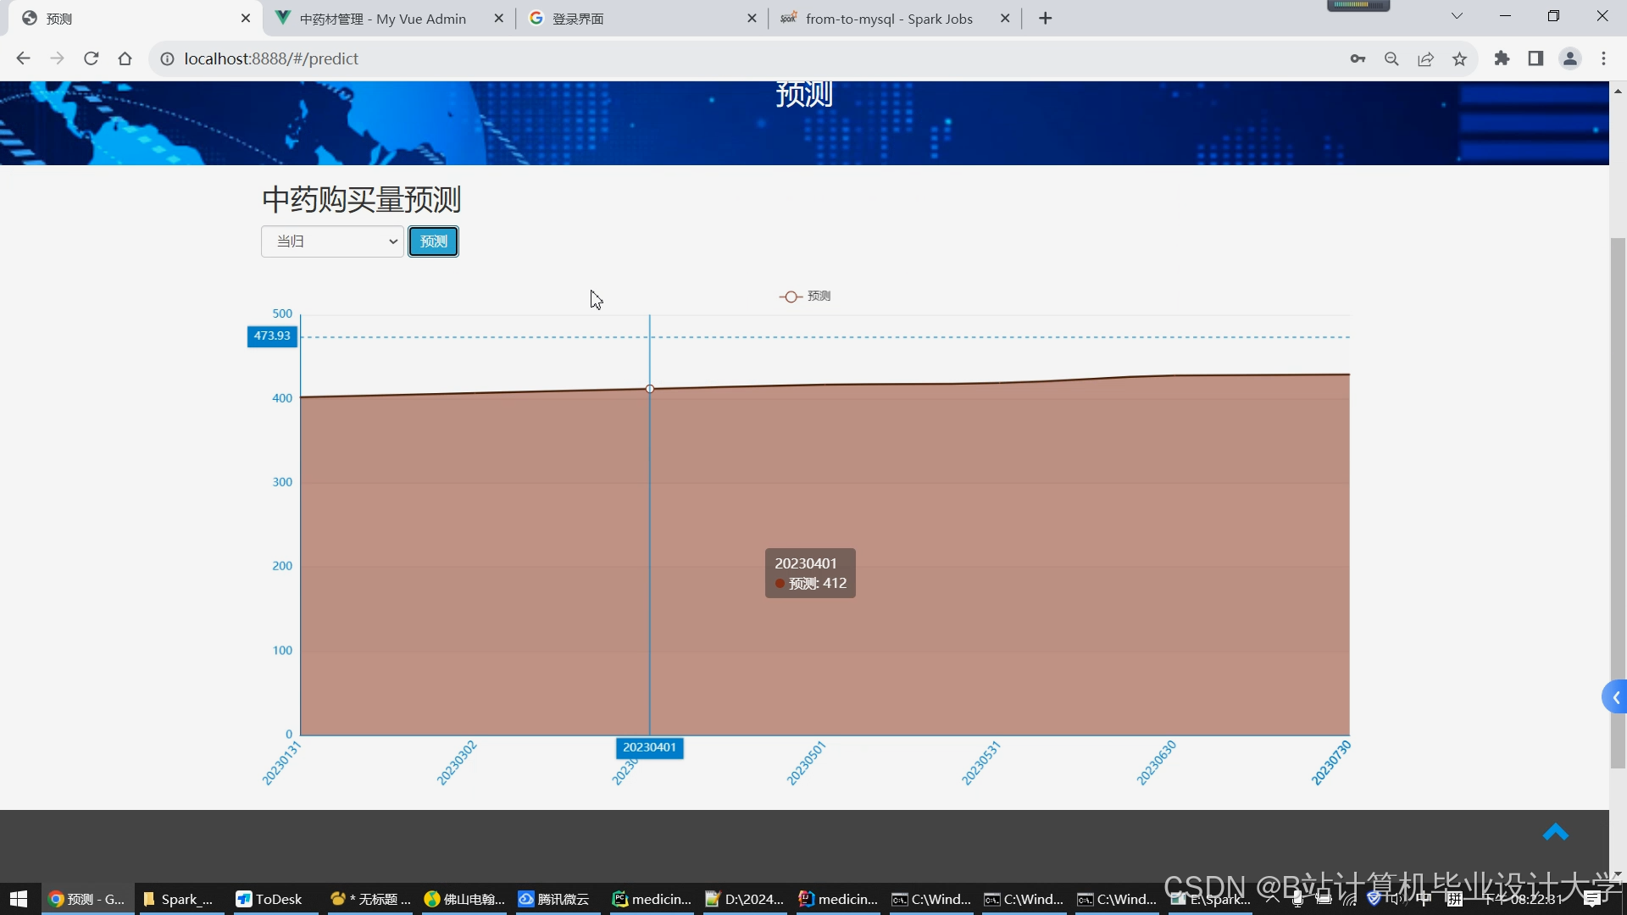Click the zoom magnifier icon in address bar
Viewport: 1627px width, 915px height.
pos(1391,58)
